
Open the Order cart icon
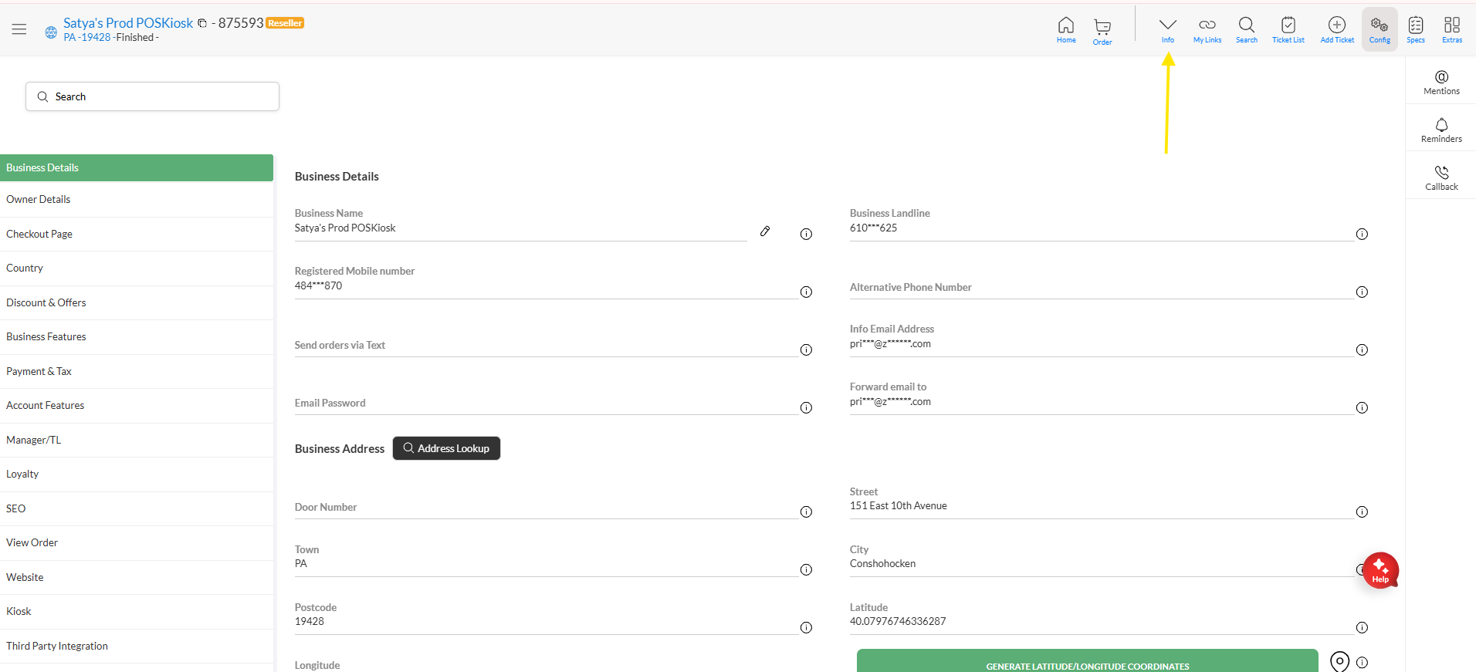click(1102, 31)
